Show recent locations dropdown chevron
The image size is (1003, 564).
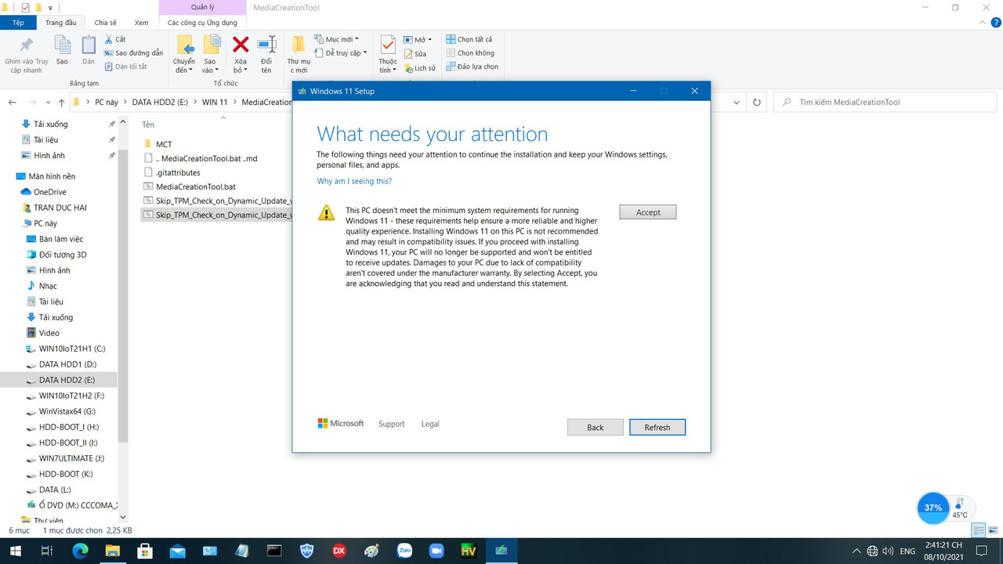click(x=46, y=103)
